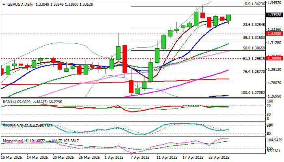284x162 pixels.
Task: Click the 14 Mar 2025 date label
Action: [37, 158]
